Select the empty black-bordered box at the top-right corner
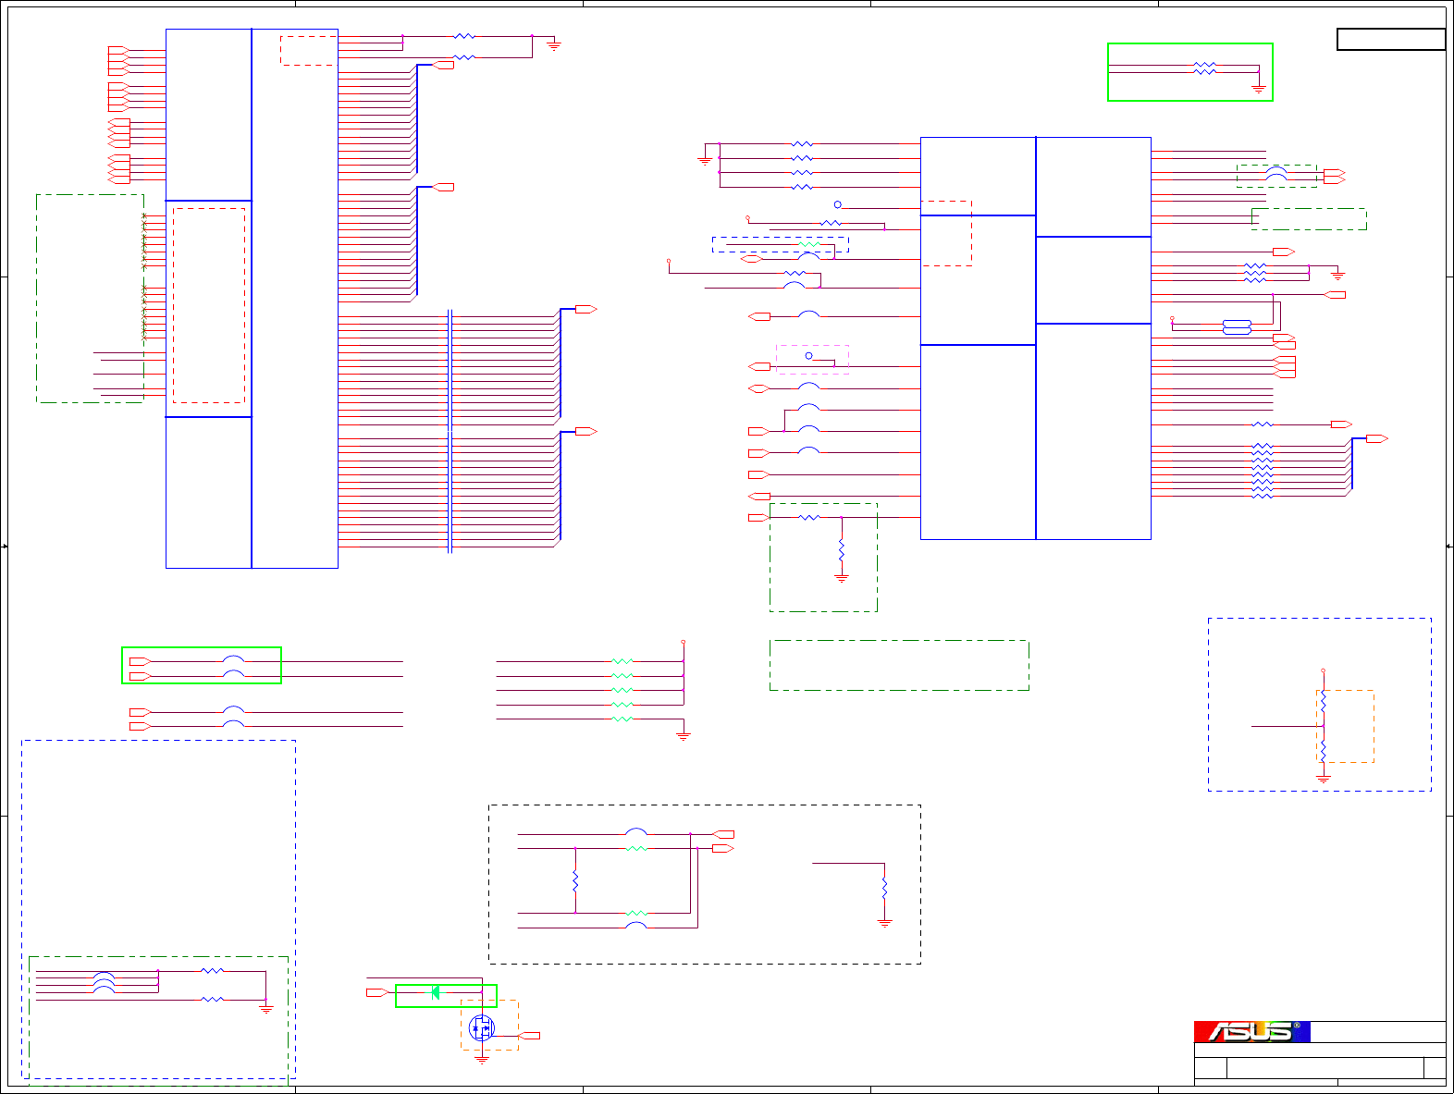This screenshot has width=1454, height=1094. point(1391,39)
